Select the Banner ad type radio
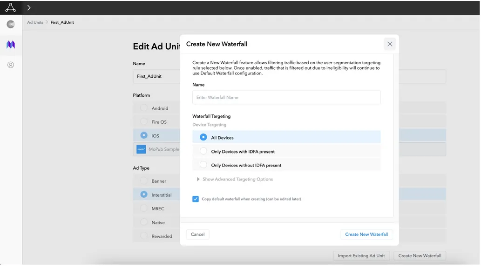Image resolution: width=481 pixels, height=266 pixels. 143,181
